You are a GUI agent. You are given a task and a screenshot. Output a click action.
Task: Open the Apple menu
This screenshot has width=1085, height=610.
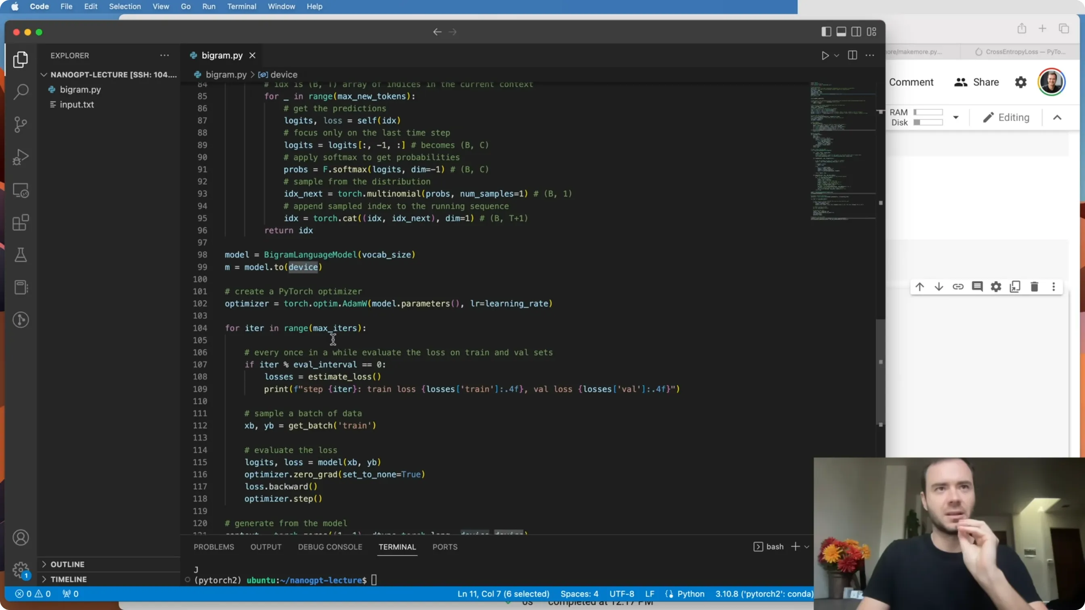pyautogui.click(x=15, y=6)
